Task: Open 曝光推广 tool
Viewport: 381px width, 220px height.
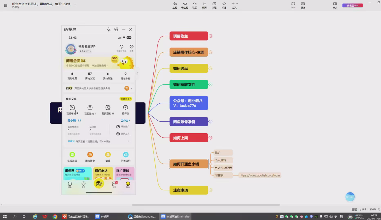Action: pyautogui.click(x=123, y=127)
